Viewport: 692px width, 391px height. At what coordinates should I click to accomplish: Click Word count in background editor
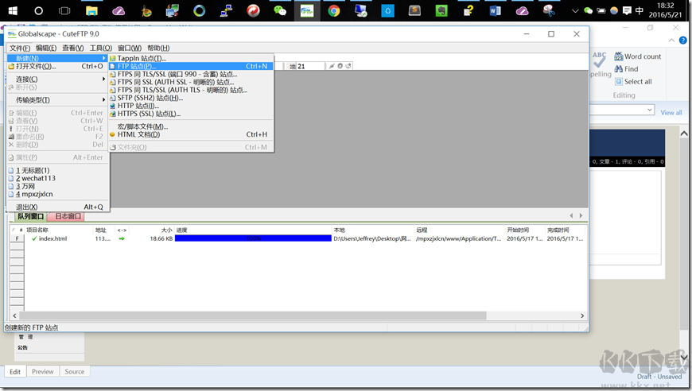pos(638,56)
